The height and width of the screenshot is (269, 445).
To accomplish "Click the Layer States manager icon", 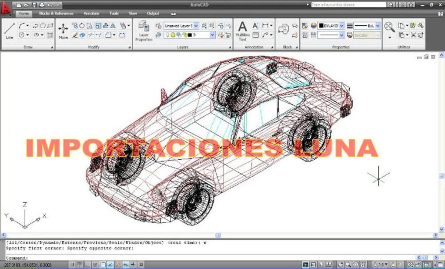I will pos(158,26).
